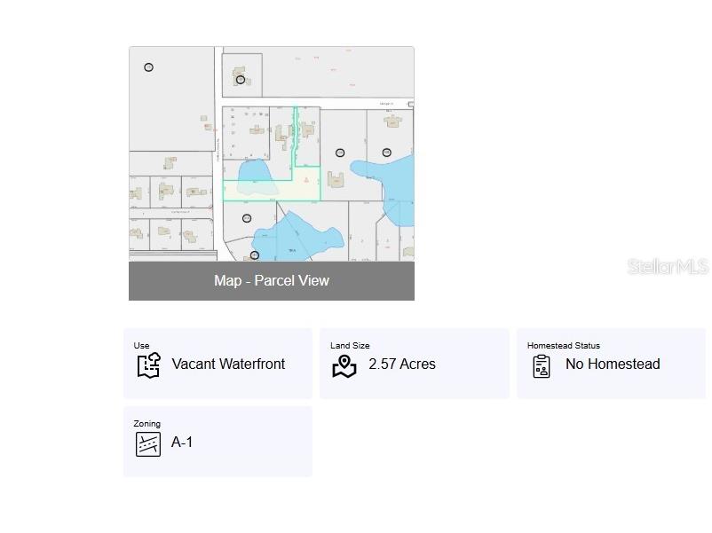Click the A-1 zoning value
Viewport: 712px width, 533px height.
tap(182, 443)
